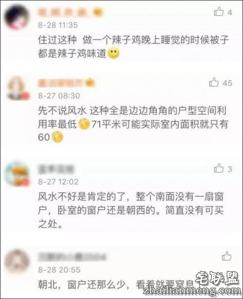Like the 朝北 comment from 8-28 20:55
The width and height of the screenshot is (243, 299).
(226, 256)
